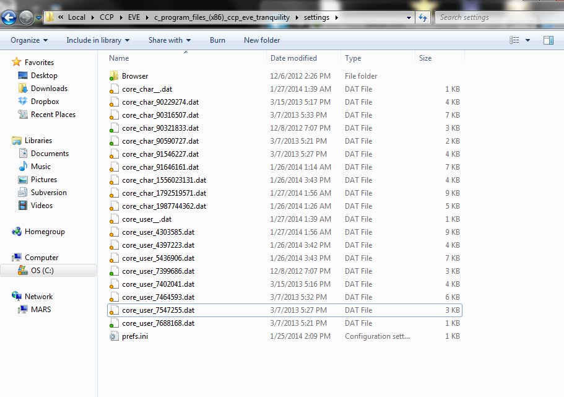Click the CCP breadcrumb in address bar
The height and width of the screenshot is (397, 564).
click(x=106, y=17)
